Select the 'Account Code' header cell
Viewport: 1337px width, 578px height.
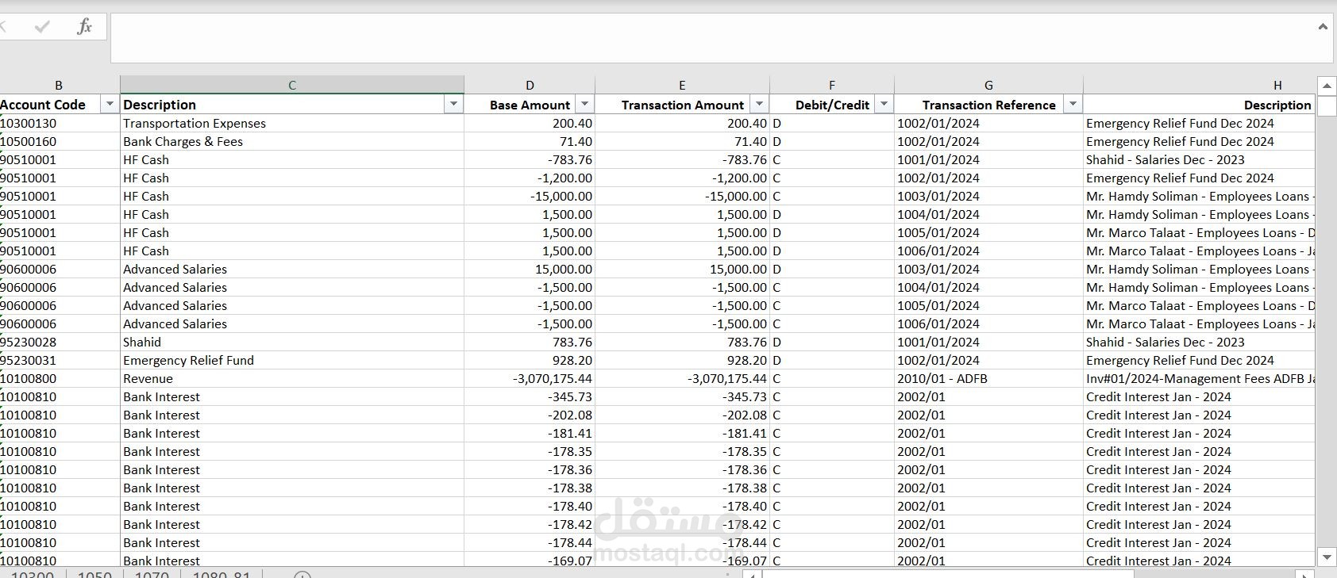coord(60,105)
